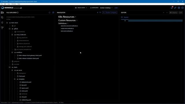The width and height of the screenshot is (185, 104).
Task: Click line 1 in the source editor
Action: click(155, 21)
